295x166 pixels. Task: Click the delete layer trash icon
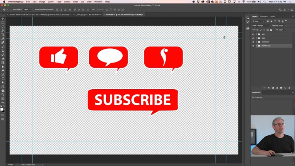coord(289,88)
